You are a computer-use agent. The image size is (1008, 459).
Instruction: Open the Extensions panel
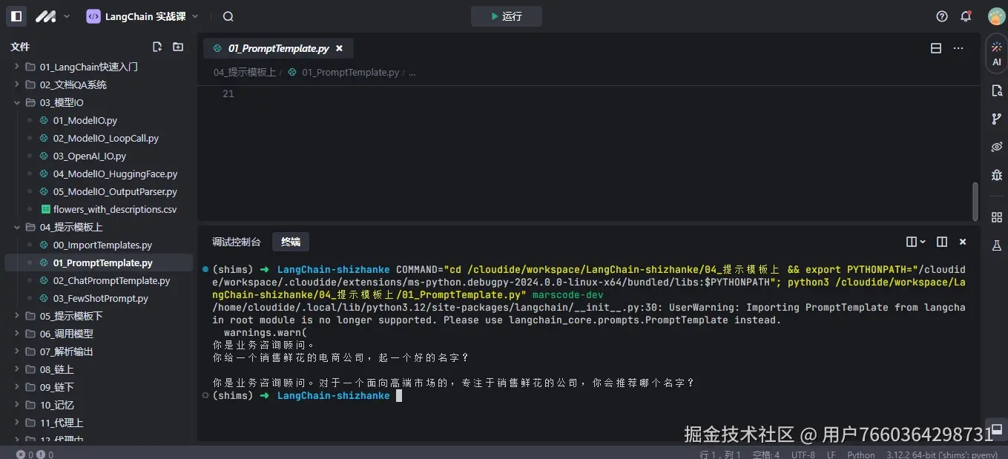pyautogui.click(x=997, y=217)
